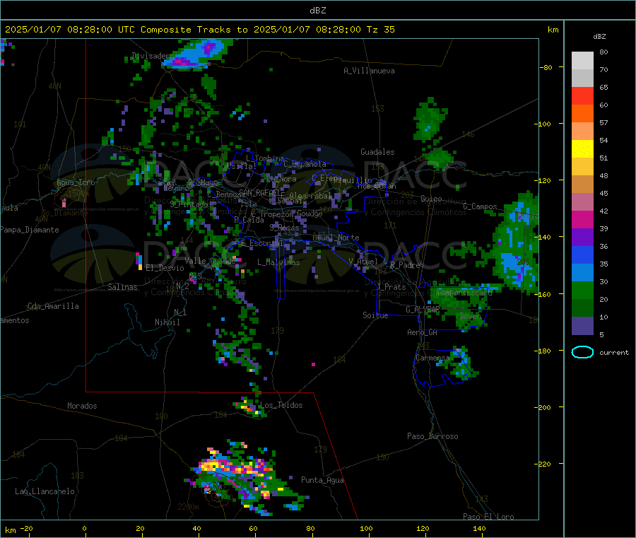Click the Morados location label
Viewport: 636px width, 538px height.
82,406
